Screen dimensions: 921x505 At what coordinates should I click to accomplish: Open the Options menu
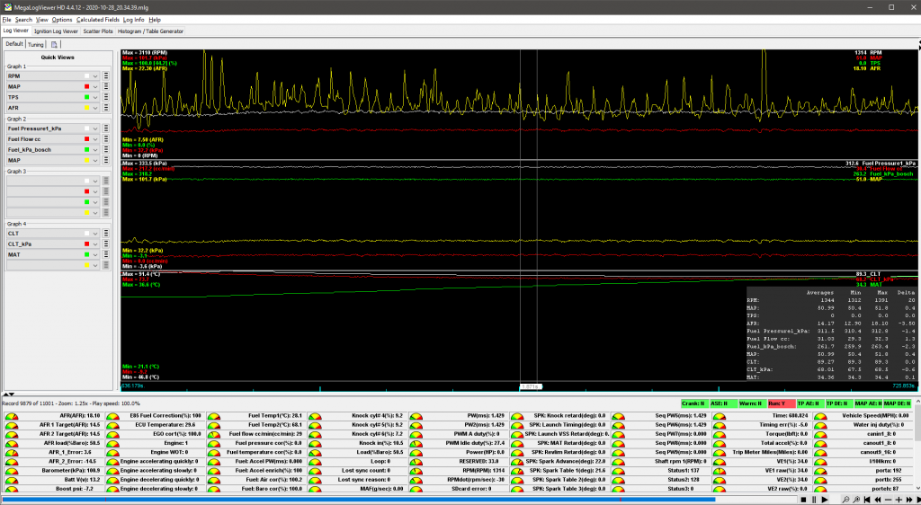coord(62,20)
